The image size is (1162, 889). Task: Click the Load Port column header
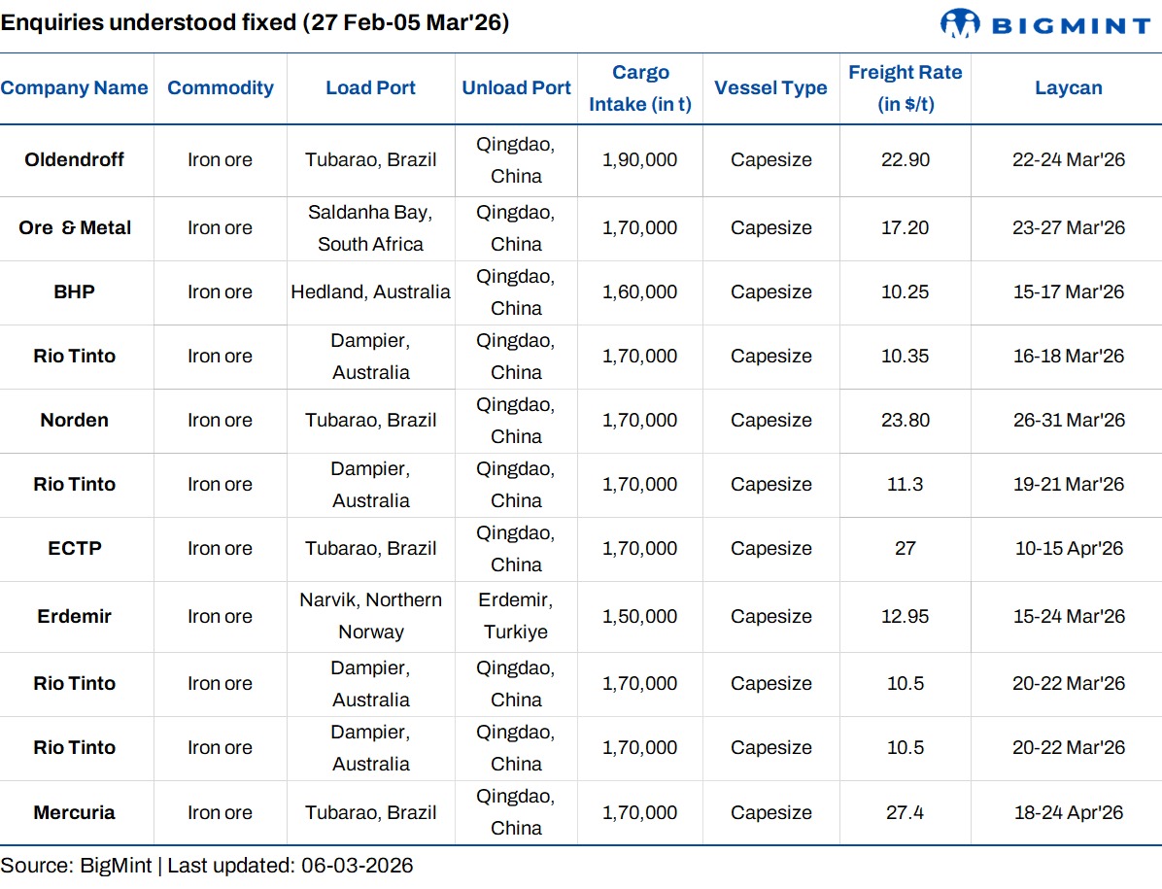pyautogui.click(x=370, y=88)
